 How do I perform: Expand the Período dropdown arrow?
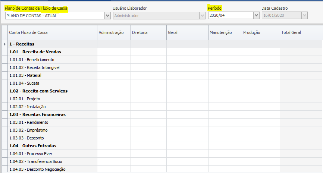coord(256,15)
